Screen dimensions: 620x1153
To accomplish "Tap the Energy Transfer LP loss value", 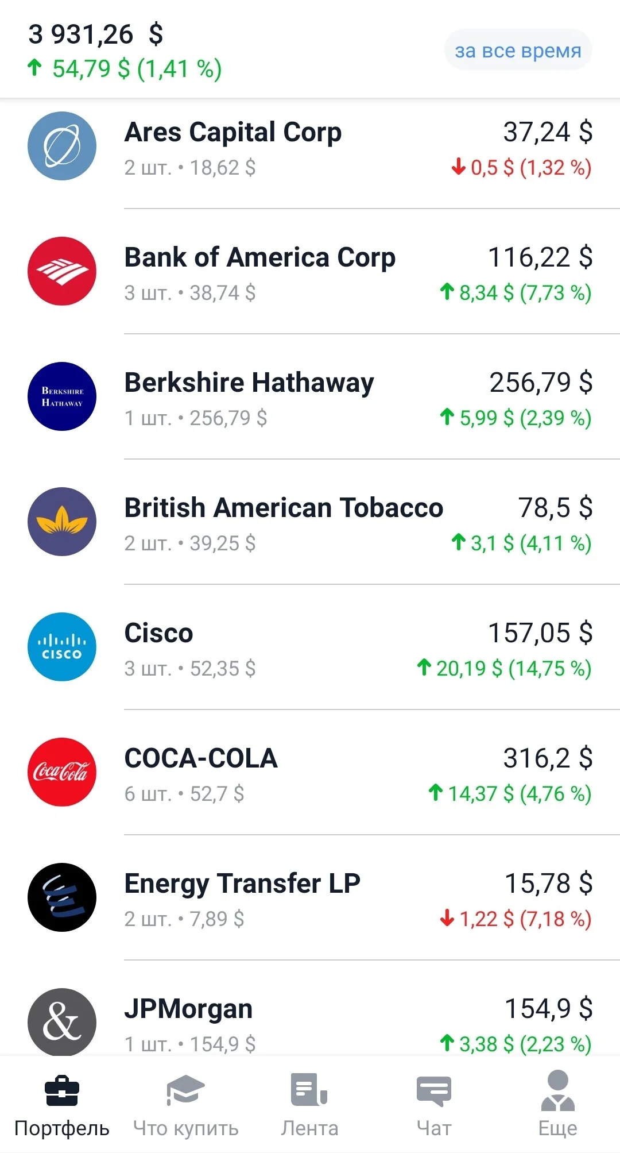I will click(516, 919).
